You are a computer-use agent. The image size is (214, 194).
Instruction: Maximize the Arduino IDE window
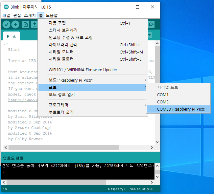tap(137, 7)
